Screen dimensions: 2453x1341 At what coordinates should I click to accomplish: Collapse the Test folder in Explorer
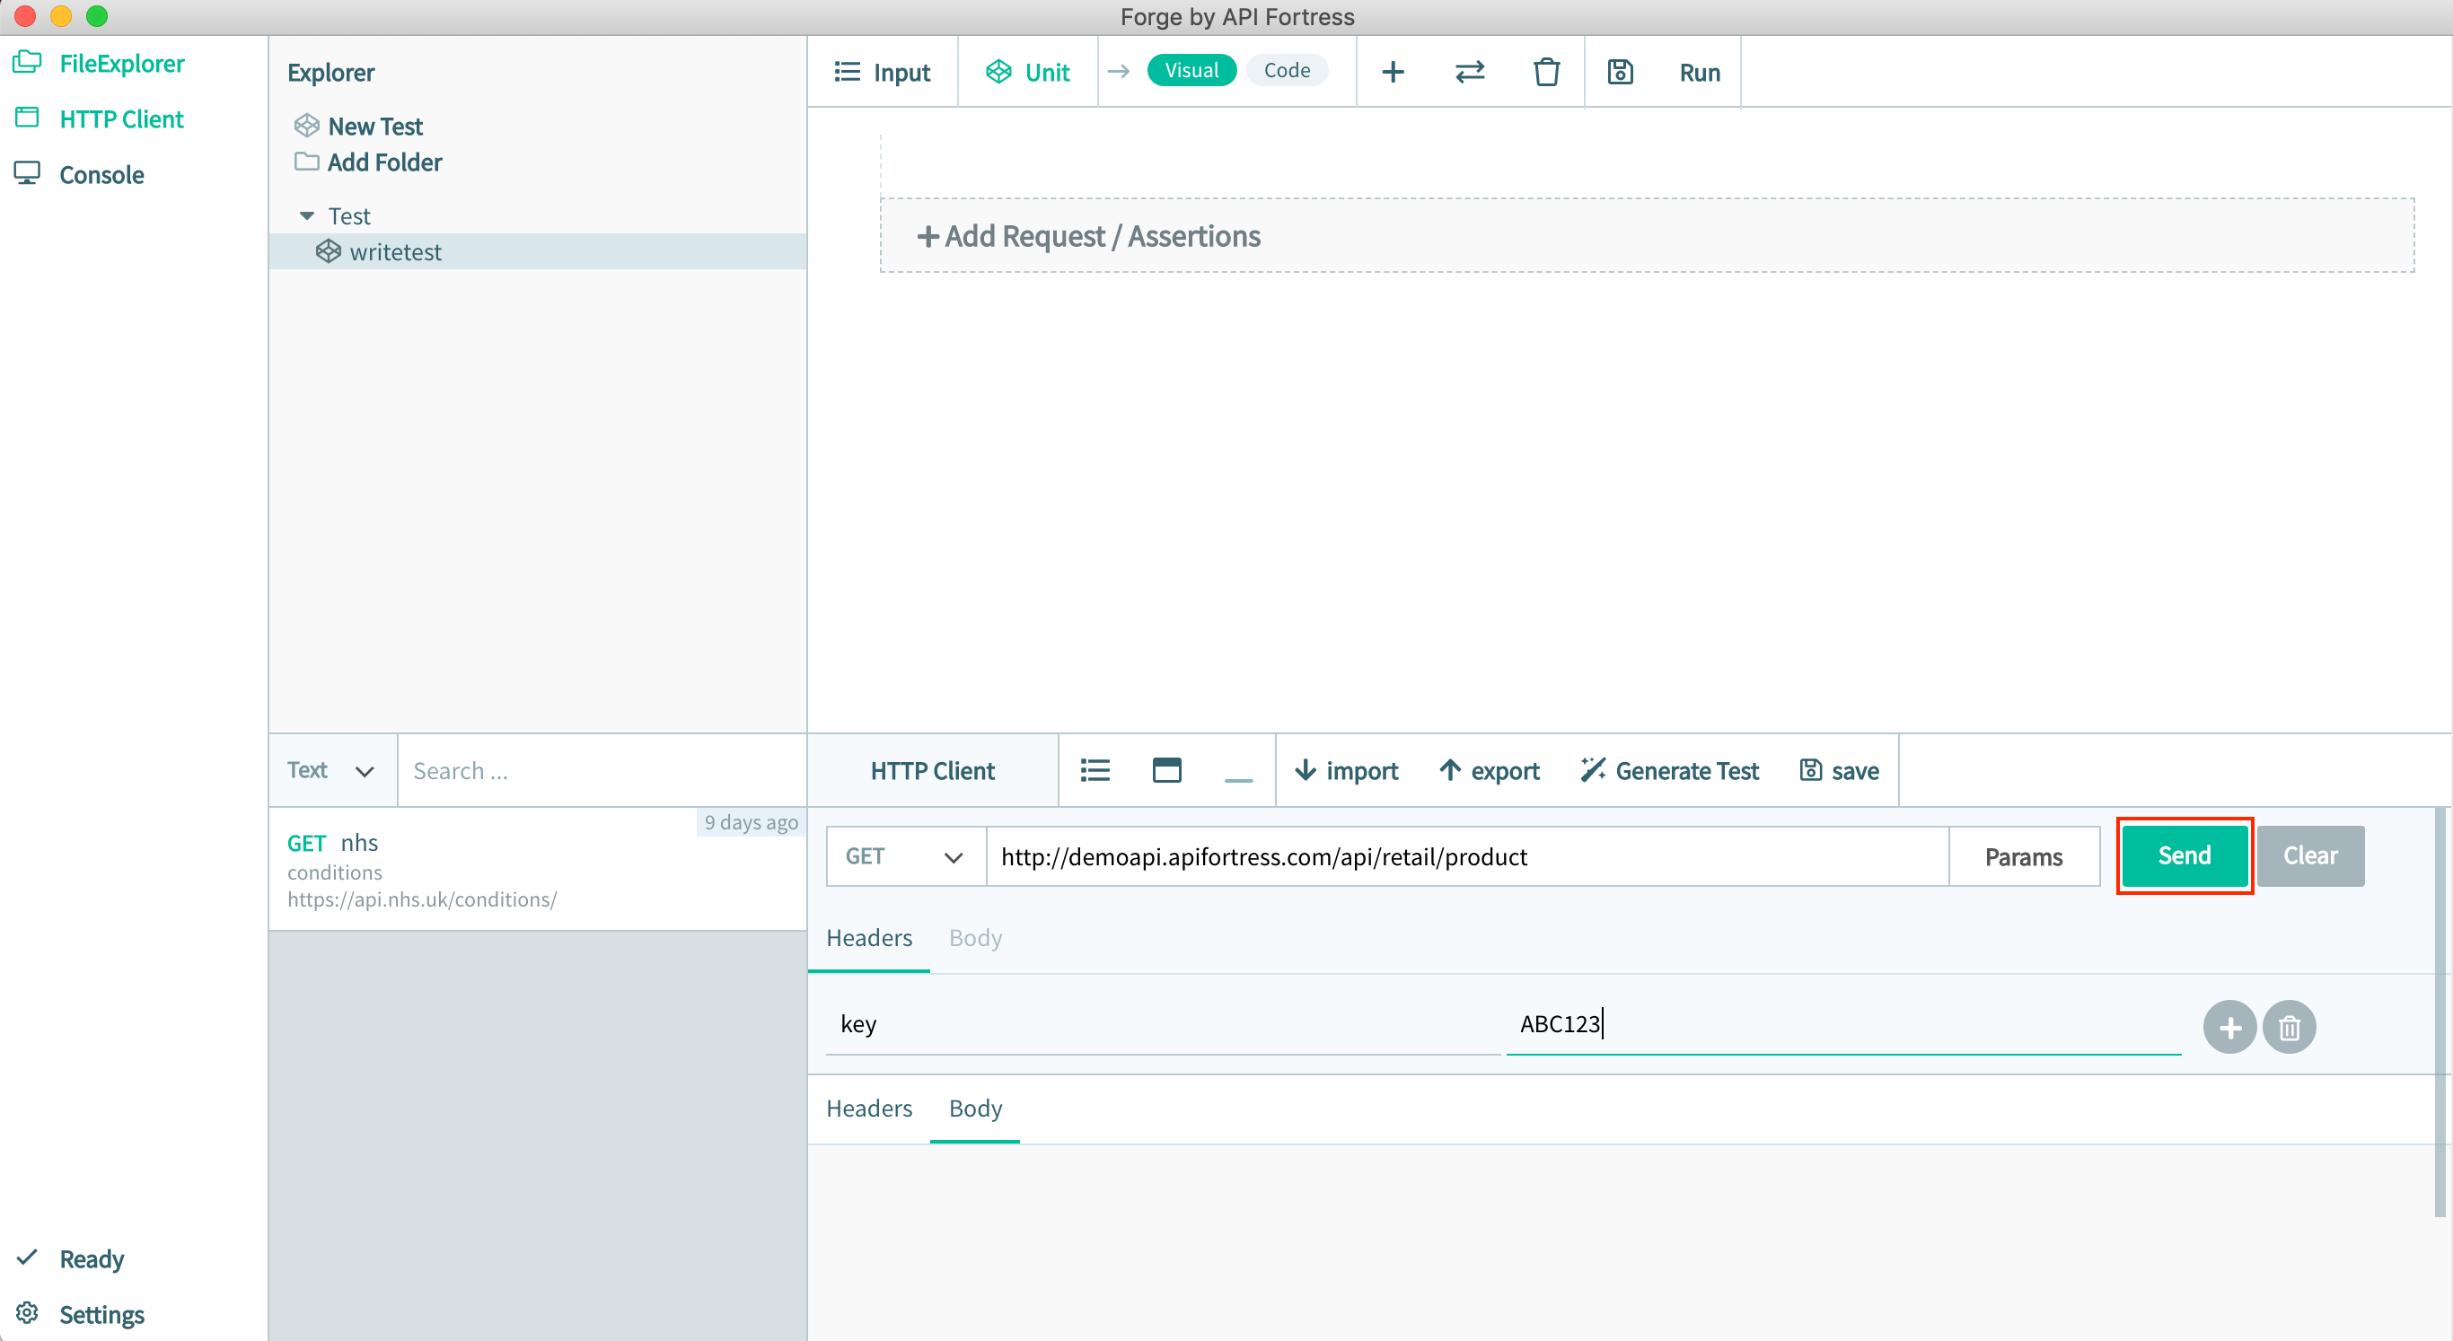307,216
